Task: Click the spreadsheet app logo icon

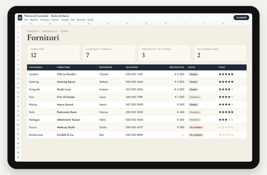Action: click(x=20, y=17)
